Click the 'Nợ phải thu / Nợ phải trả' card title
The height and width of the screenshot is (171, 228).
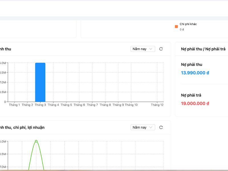[x=203, y=49]
